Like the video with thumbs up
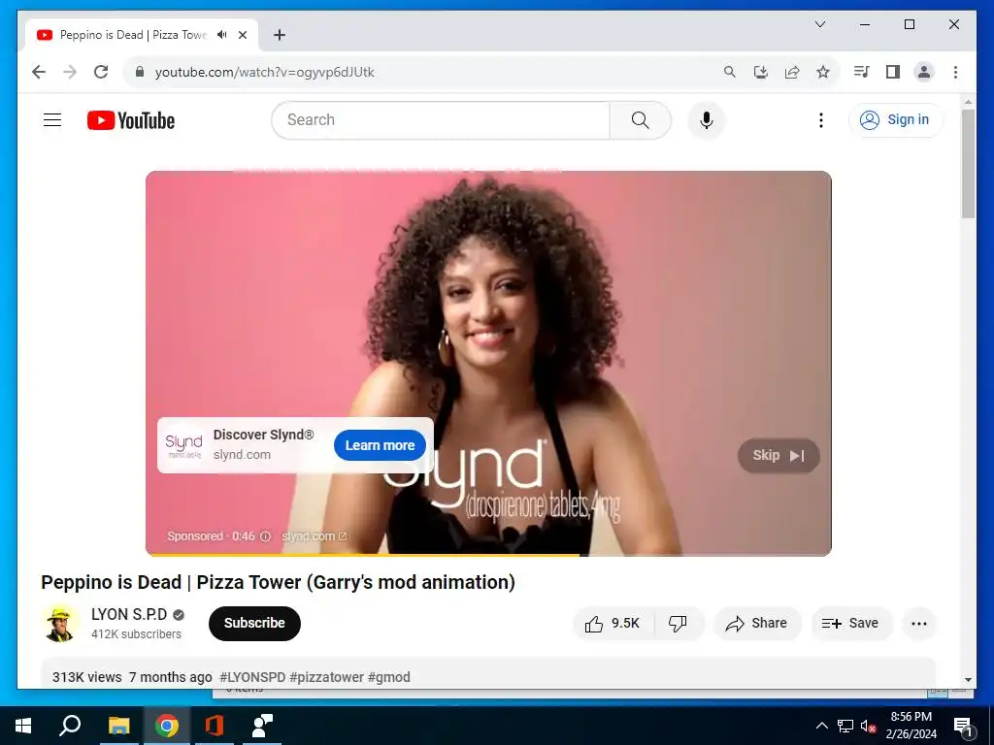Viewport: 994px width, 745px height. (x=613, y=624)
